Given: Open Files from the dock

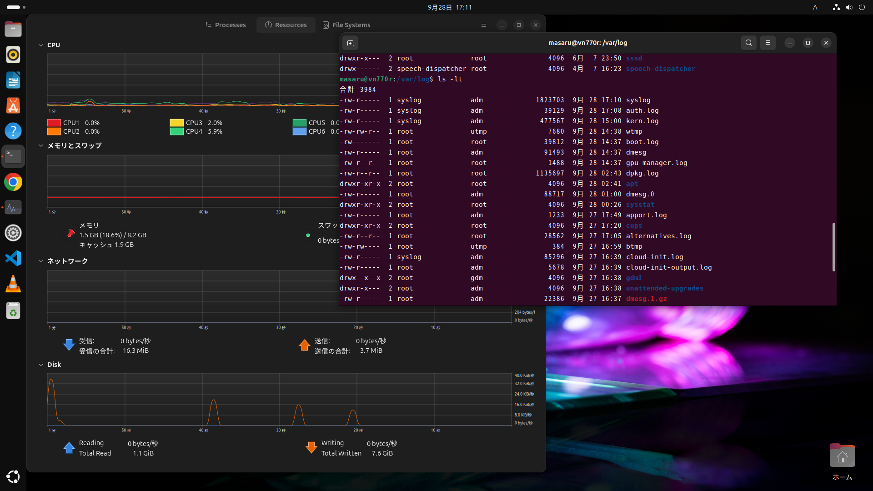Looking at the screenshot, I should pyautogui.click(x=13, y=29).
